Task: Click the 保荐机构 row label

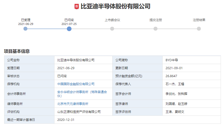Action: pos(13,84)
